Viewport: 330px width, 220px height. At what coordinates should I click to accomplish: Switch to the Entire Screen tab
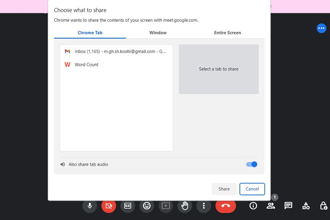pos(227,33)
